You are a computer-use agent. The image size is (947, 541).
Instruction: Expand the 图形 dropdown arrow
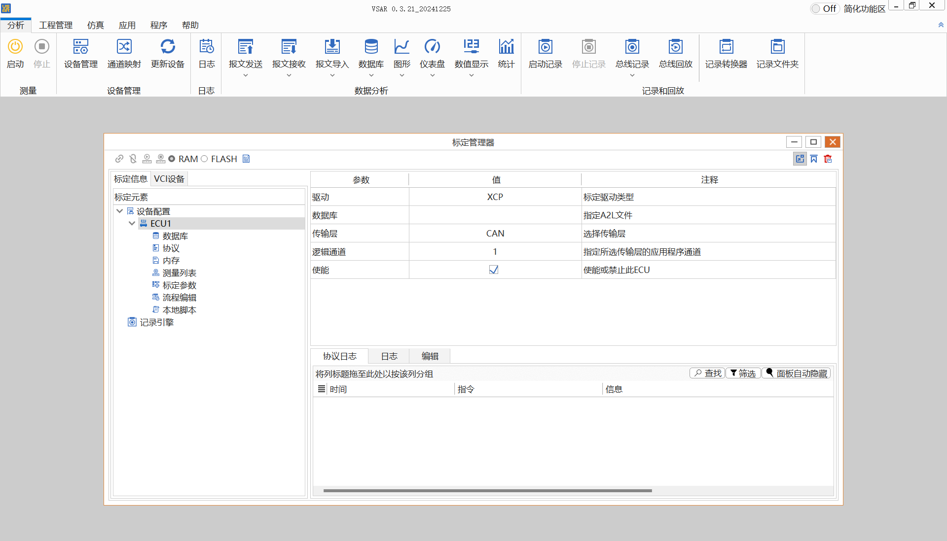[x=402, y=75]
